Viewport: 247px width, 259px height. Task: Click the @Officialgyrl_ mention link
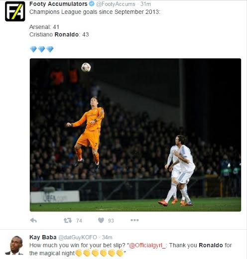click(x=147, y=245)
